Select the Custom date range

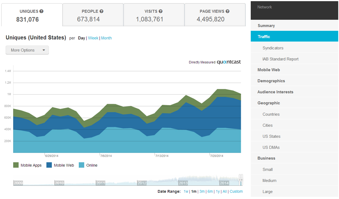click(236, 191)
